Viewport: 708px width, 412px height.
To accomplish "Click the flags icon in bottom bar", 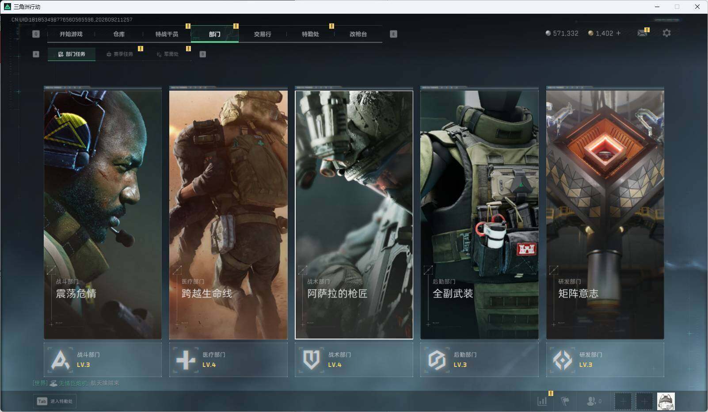I will [565, 401].
